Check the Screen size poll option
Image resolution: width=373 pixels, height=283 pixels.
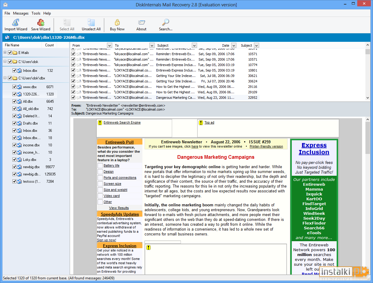pos(100,184)
